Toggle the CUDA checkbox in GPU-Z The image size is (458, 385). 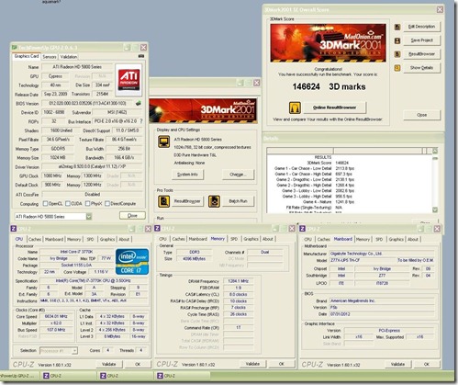[x=68, y=204]
